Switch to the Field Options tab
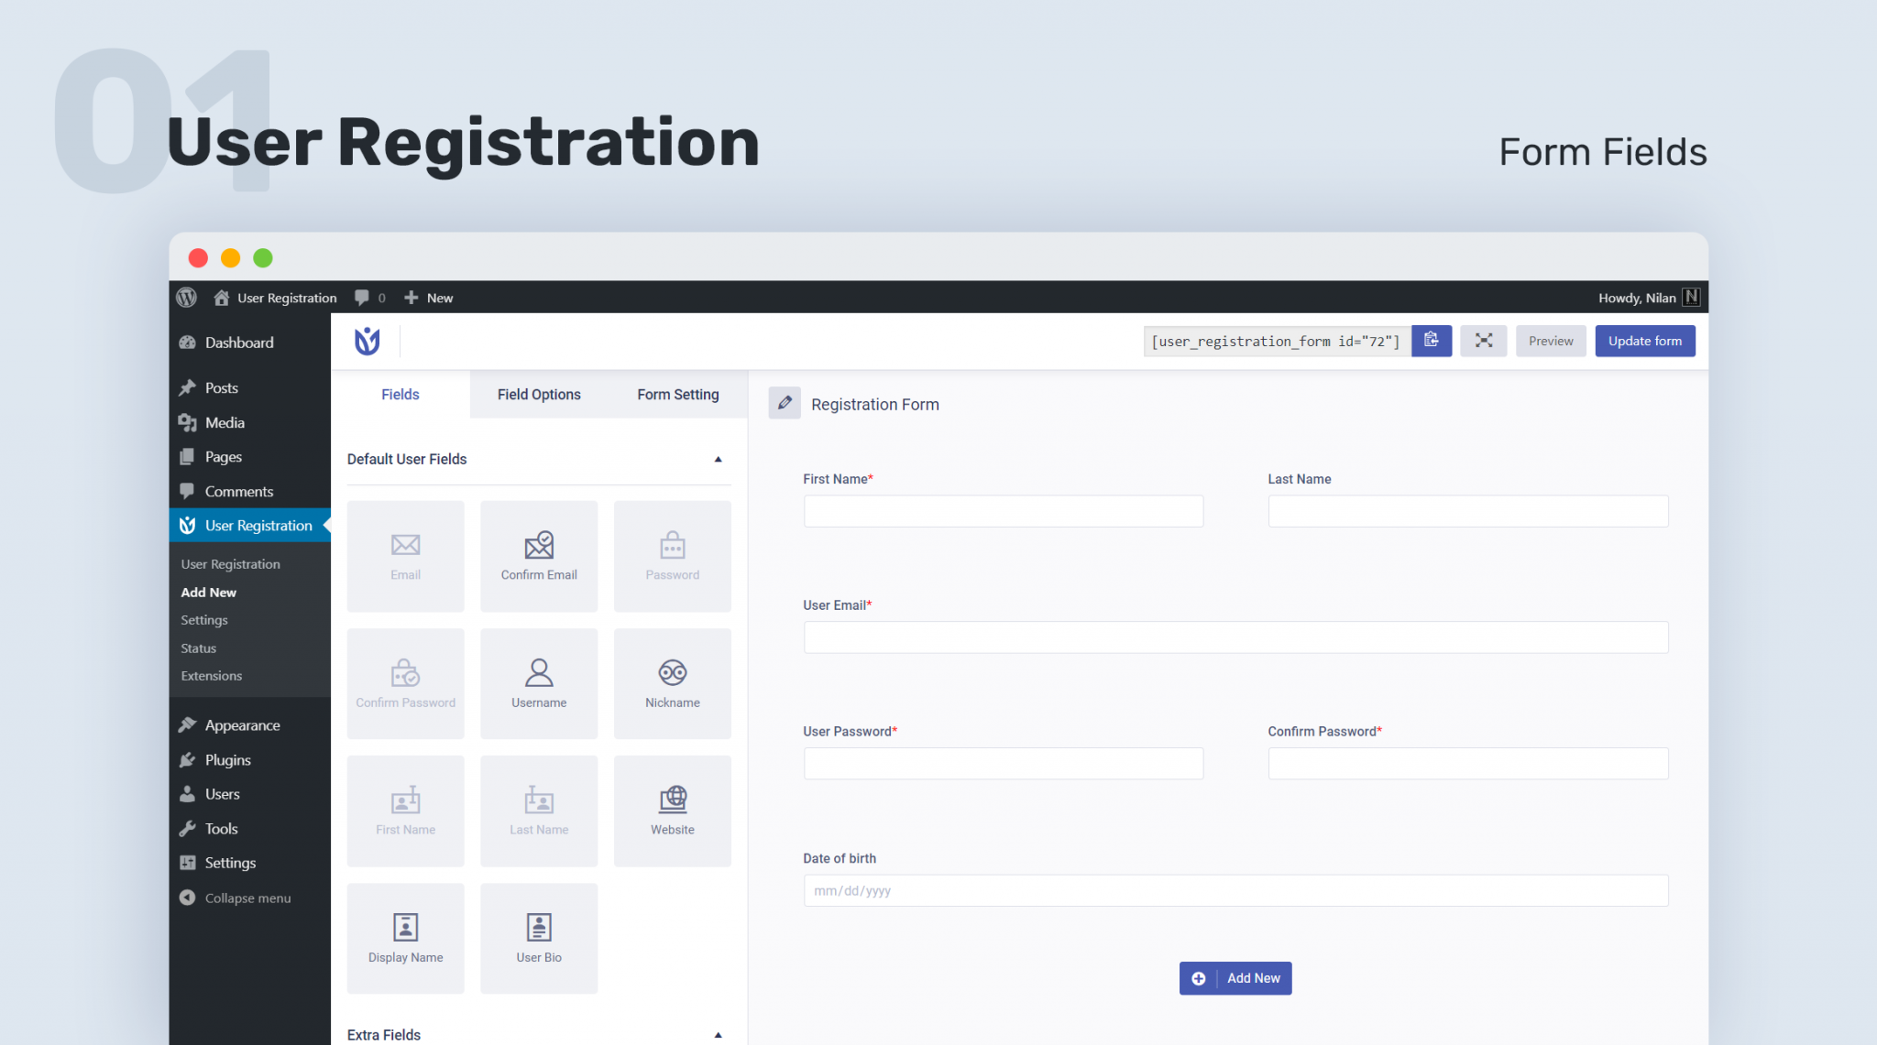The width and height of the screenshot is (1877, 1045). [540, 394]
